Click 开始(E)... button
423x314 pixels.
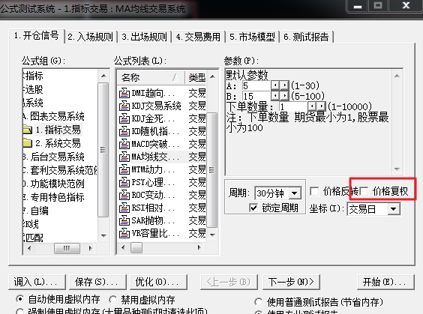click(x=385, y=282)
